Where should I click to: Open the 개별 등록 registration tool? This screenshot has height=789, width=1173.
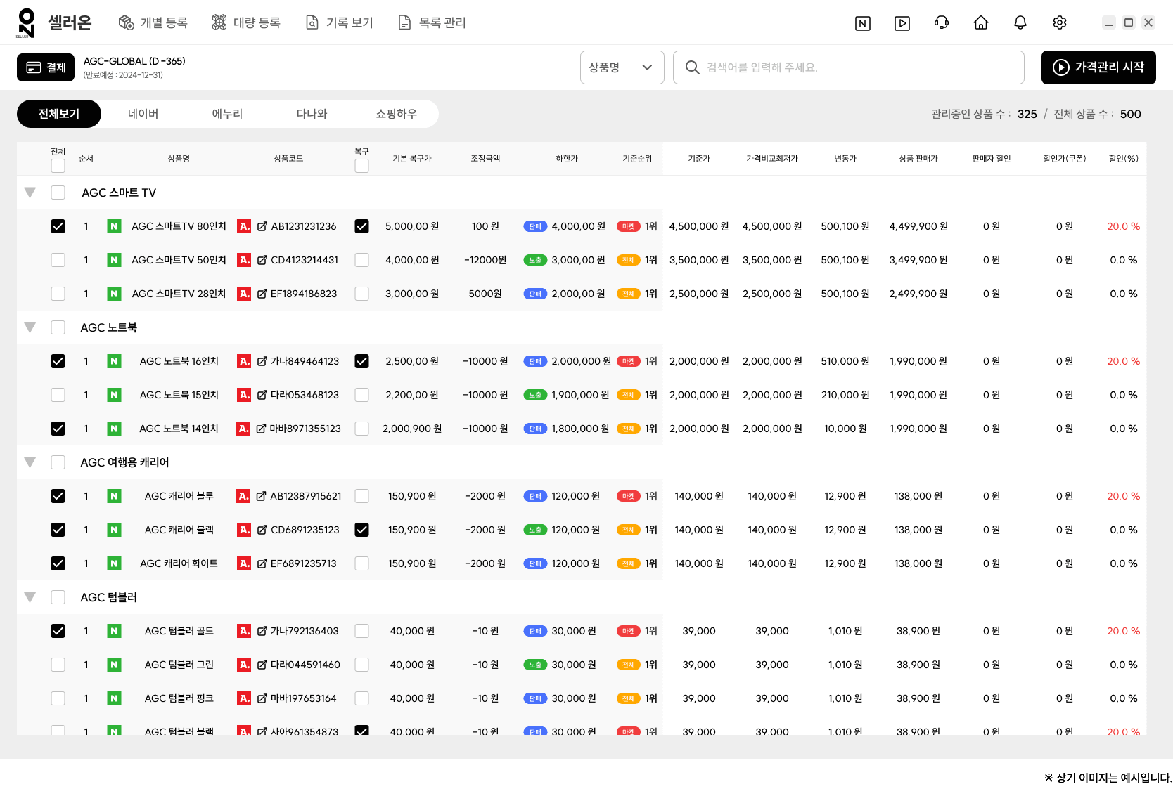coord(154,22)
